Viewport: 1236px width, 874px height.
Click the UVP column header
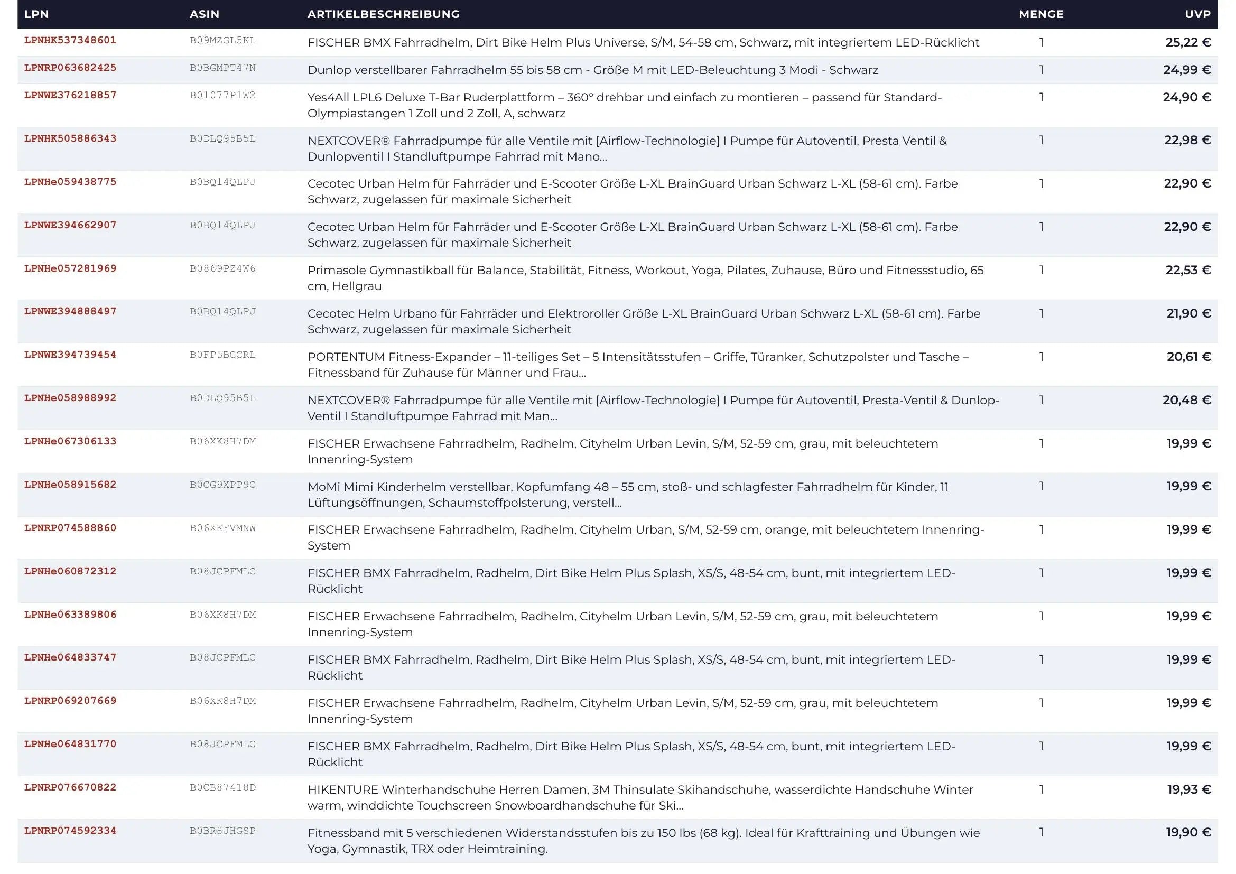pos(1198,14)
